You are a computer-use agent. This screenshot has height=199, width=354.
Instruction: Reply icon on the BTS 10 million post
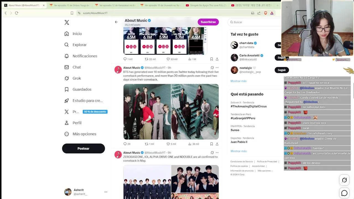coord(125,144)
